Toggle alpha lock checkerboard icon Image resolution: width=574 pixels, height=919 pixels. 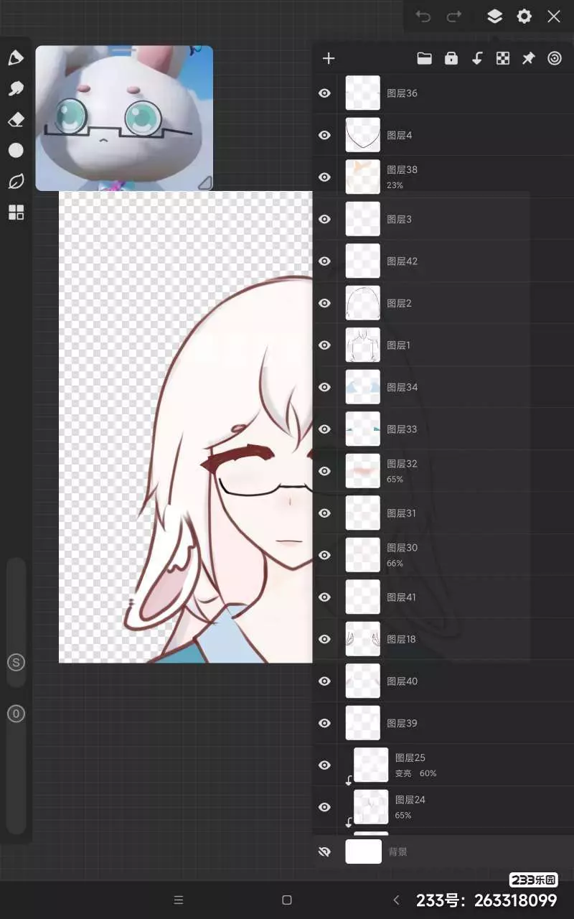[503, 59]
